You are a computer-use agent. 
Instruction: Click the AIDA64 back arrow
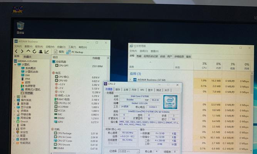click(16, 52)
